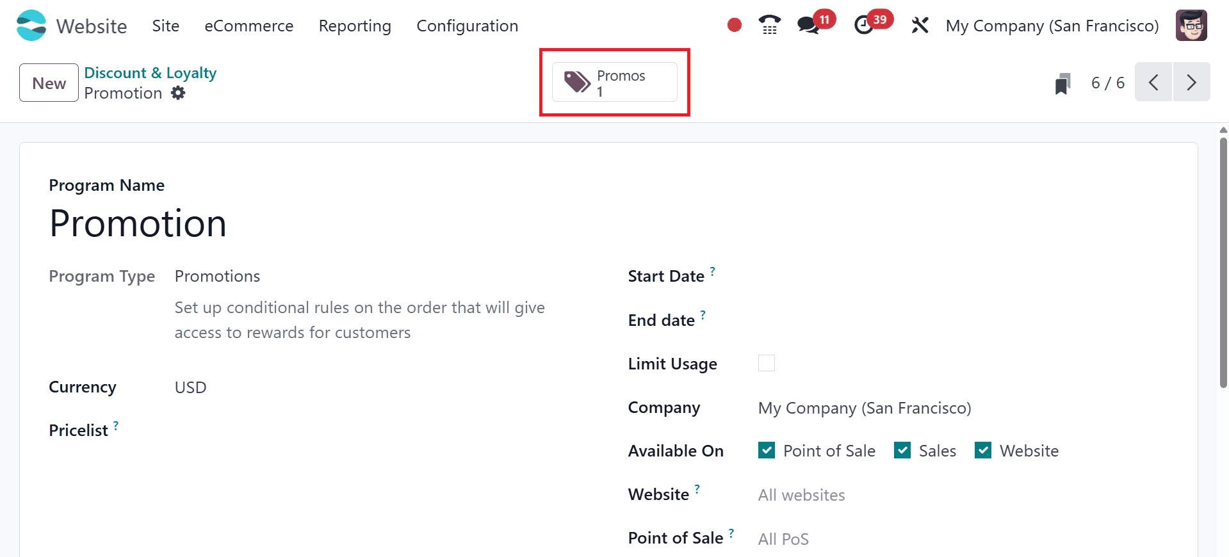Click the Website app title
Viewport: 1229px width, 557px height.
[x=92, y=26]
